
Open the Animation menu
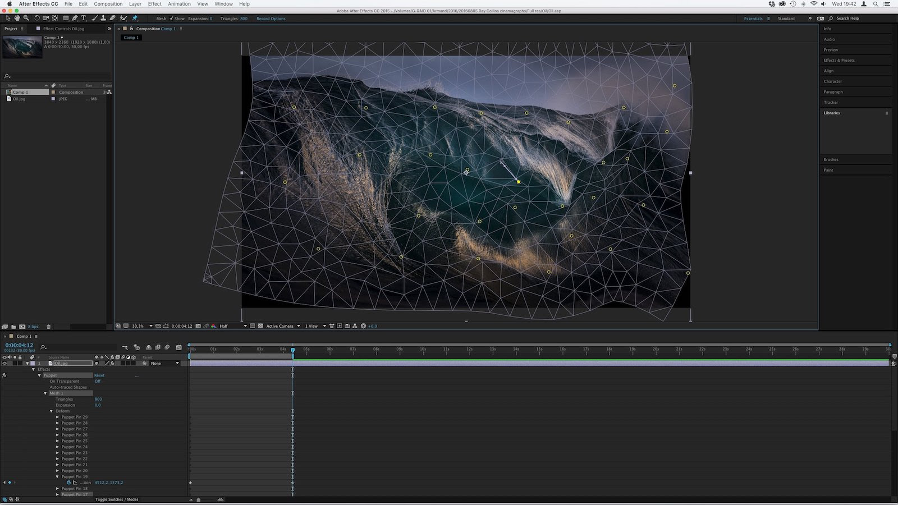179,4
